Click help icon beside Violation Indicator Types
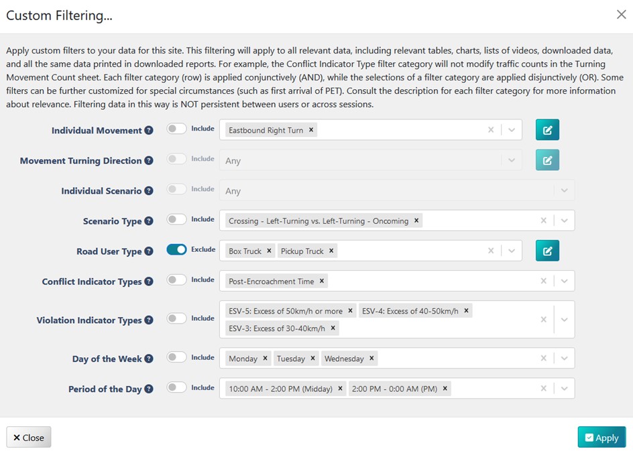This screenshot has width=633, height=453. click(x=149, y=320)
